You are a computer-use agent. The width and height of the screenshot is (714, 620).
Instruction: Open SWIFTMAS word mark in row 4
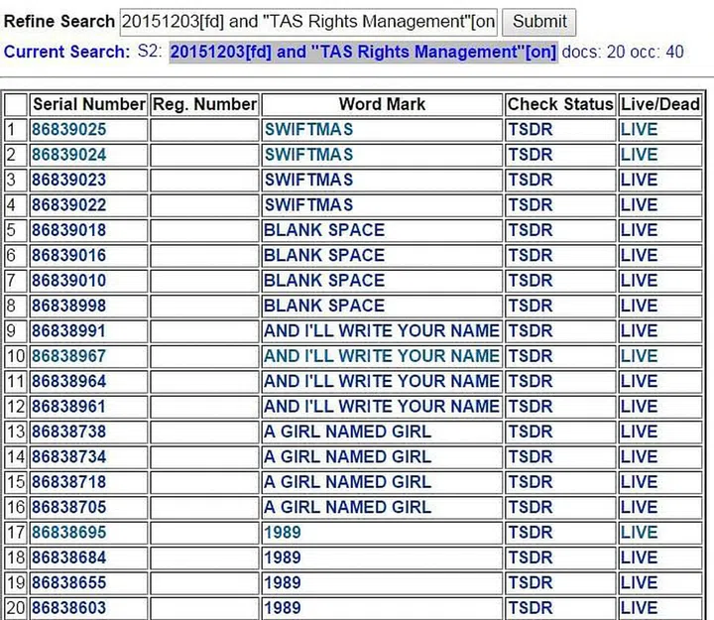click(308, 205)
